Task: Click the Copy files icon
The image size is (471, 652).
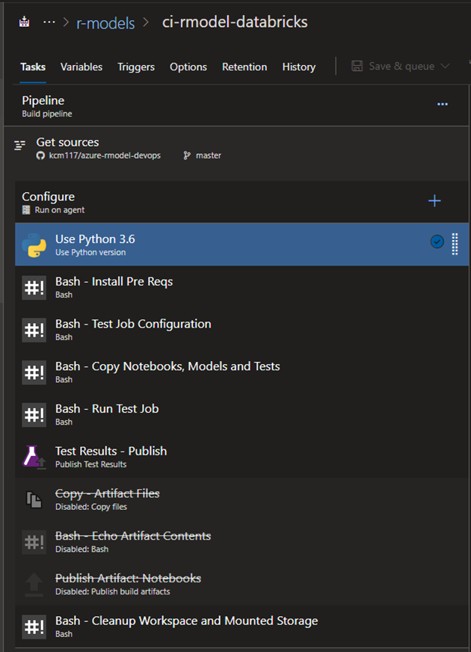Action: (34, 499)
